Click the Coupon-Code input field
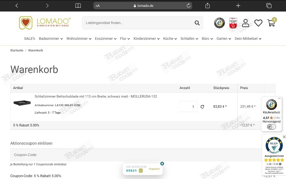Image resolution: width=286 pixels, height=179 pixels. (136, 155)
